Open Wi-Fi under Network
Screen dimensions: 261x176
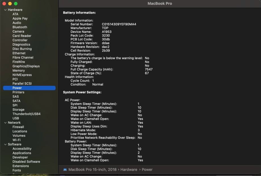(x=16, y=140)
